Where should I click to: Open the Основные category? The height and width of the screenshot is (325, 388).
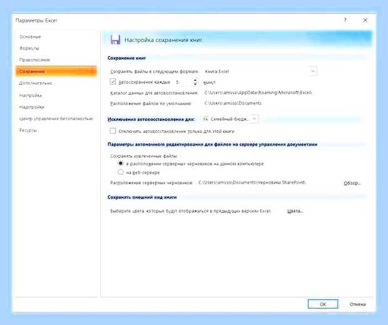point(30,37)
